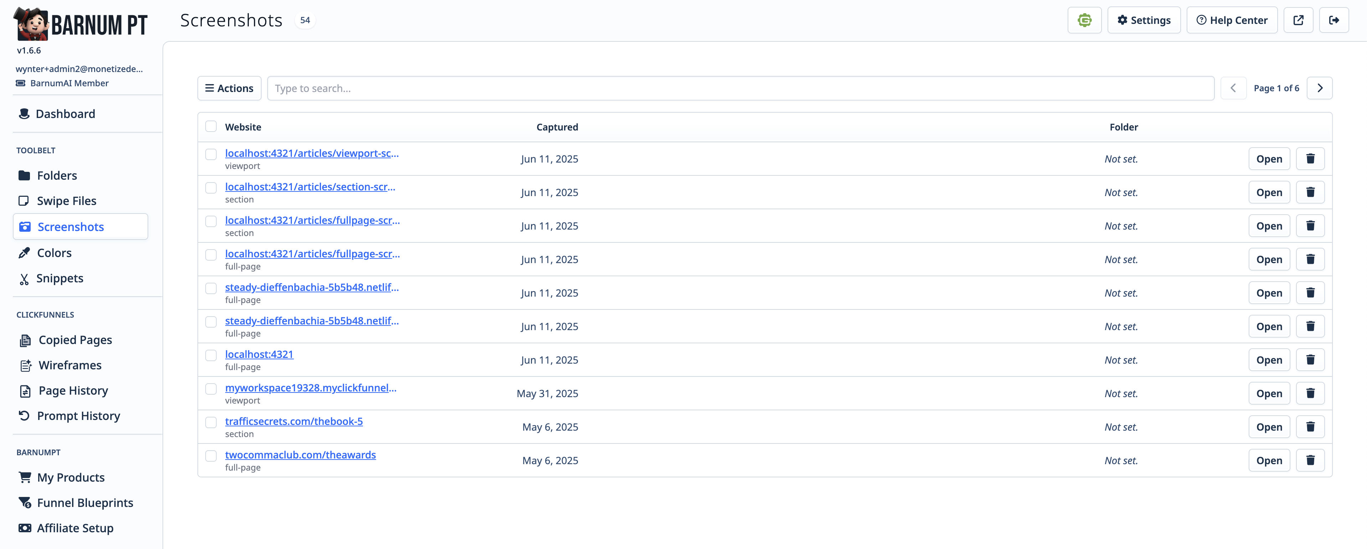The image size is (1367, 549).
Task: Open Snippets from the sidebar
Action: [x=60, y=278]
